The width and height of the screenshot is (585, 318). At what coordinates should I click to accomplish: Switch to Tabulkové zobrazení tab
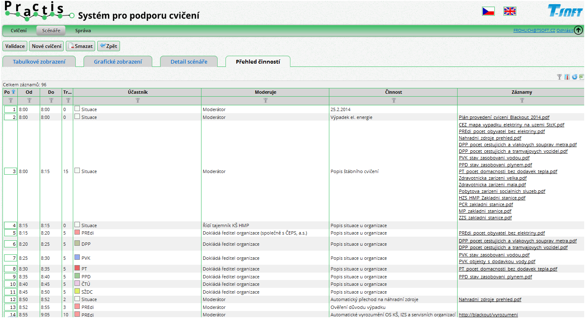[x=39, y=62]
